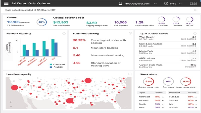
Task: Open the Fulfilment backlog info icon
Action: point(130,33)
